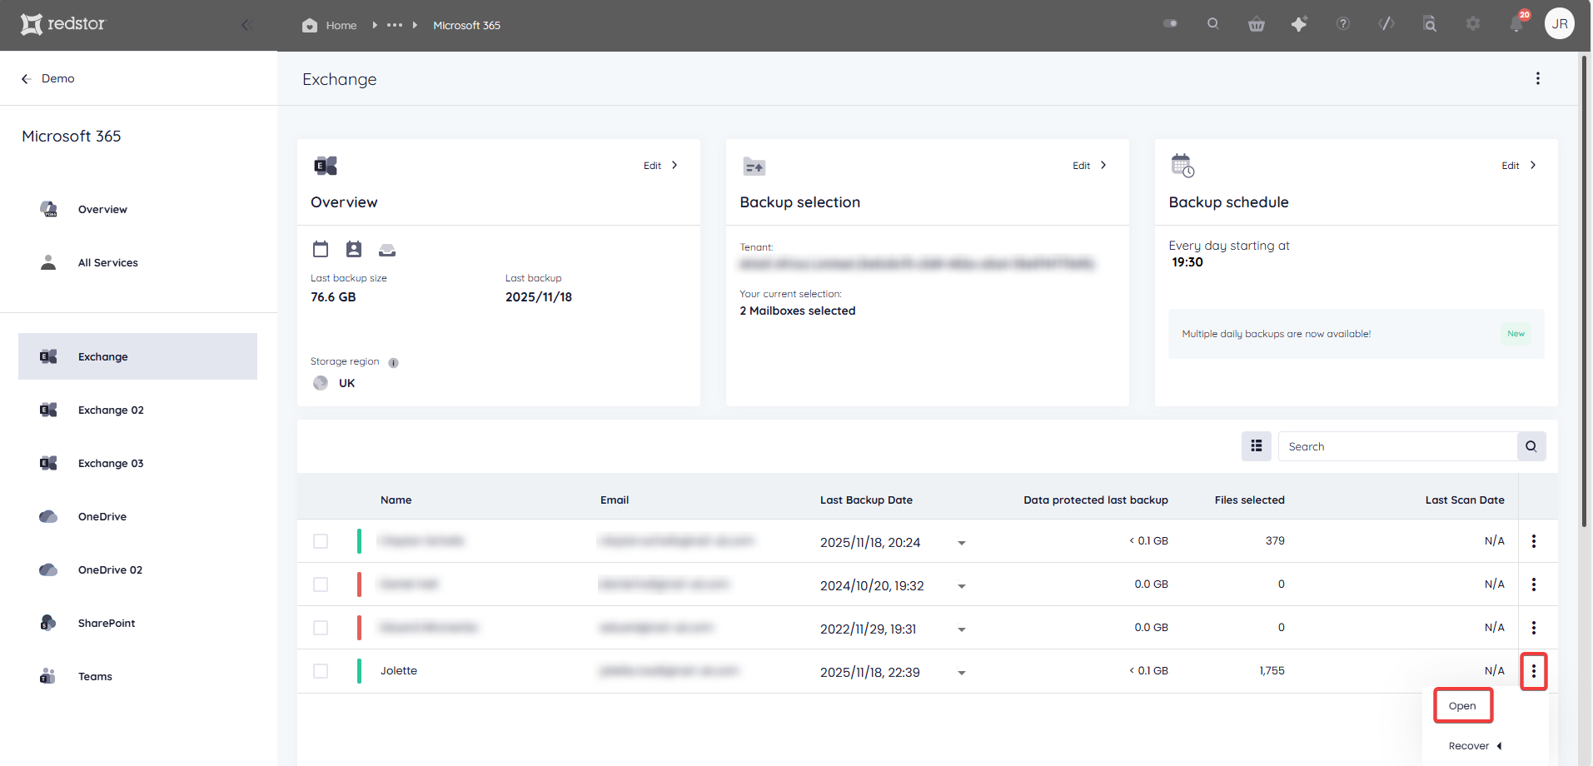Image resolution: width=1593 pixels, height=766 pixels.
Task: Open the row menu for 2024/10/20, 19:32
Action: click(x=1534, y=584)
